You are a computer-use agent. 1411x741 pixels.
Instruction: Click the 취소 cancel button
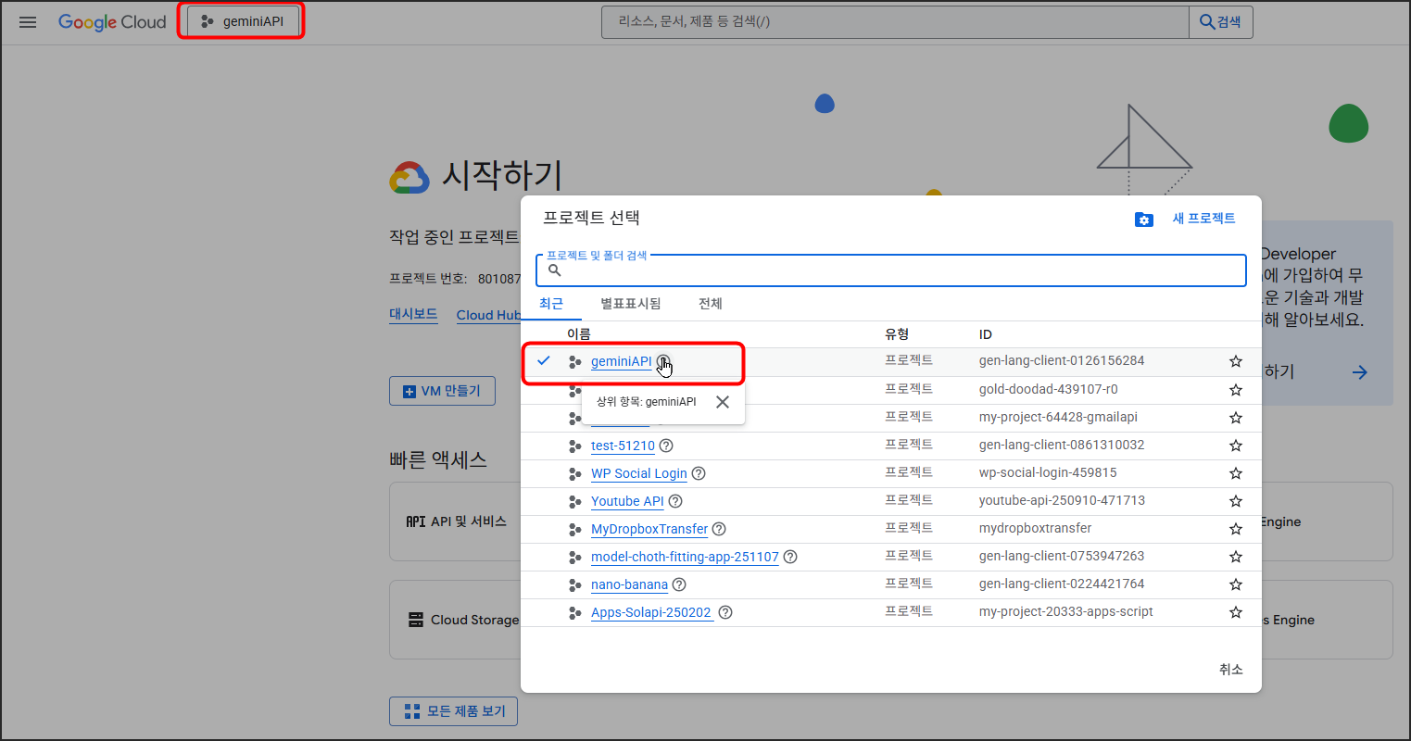tap(1230, 670)
